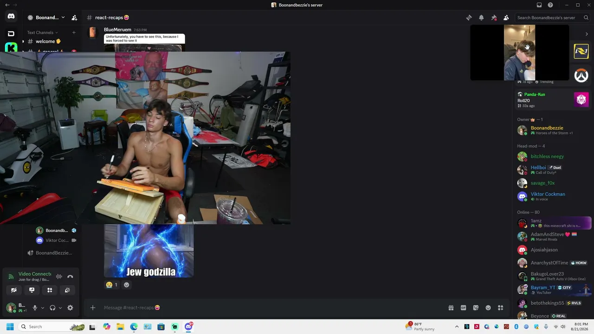Screen dimensions: 594x334
Task: Click the Roll20 activity icon
Action: click(581, 100)
